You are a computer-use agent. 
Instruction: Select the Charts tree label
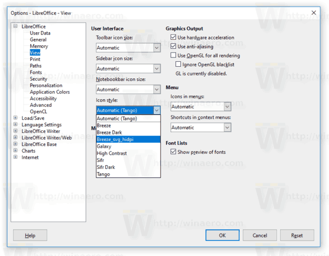tap(29, 151)
